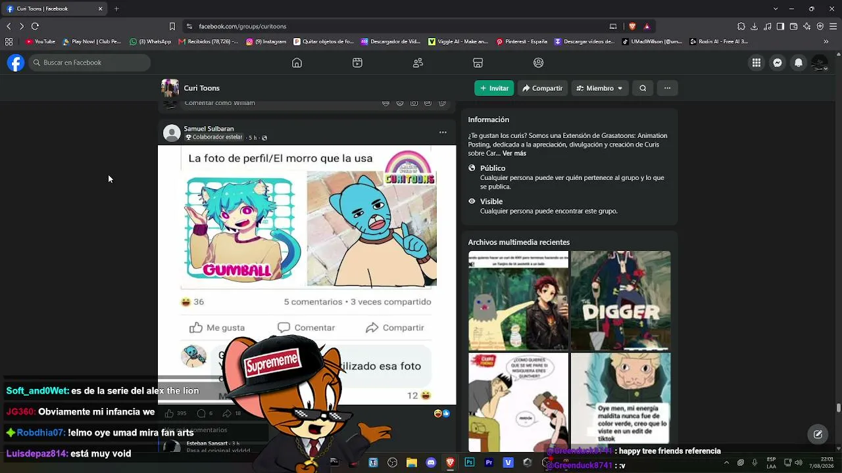842x473 pixels.
Task: Open the WhatsApp bookmark
Action: (151, 42)
